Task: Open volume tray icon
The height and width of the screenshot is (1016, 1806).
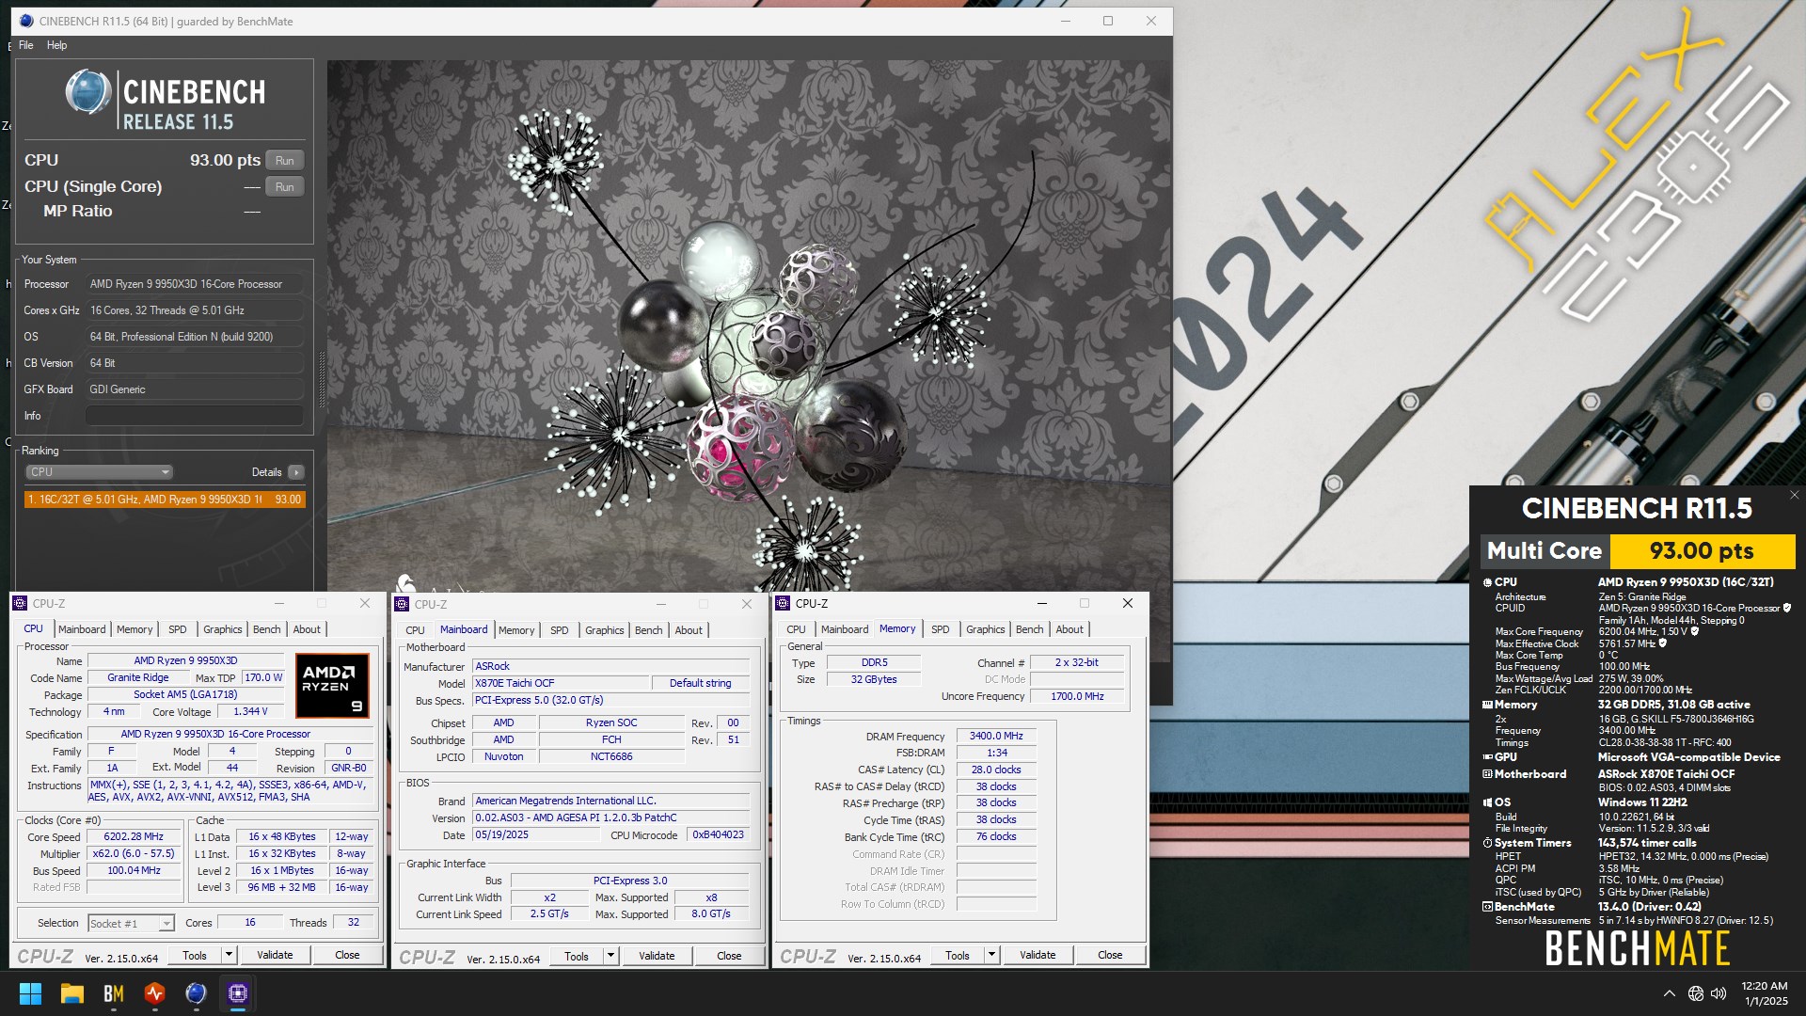Action: [1719, 993]
